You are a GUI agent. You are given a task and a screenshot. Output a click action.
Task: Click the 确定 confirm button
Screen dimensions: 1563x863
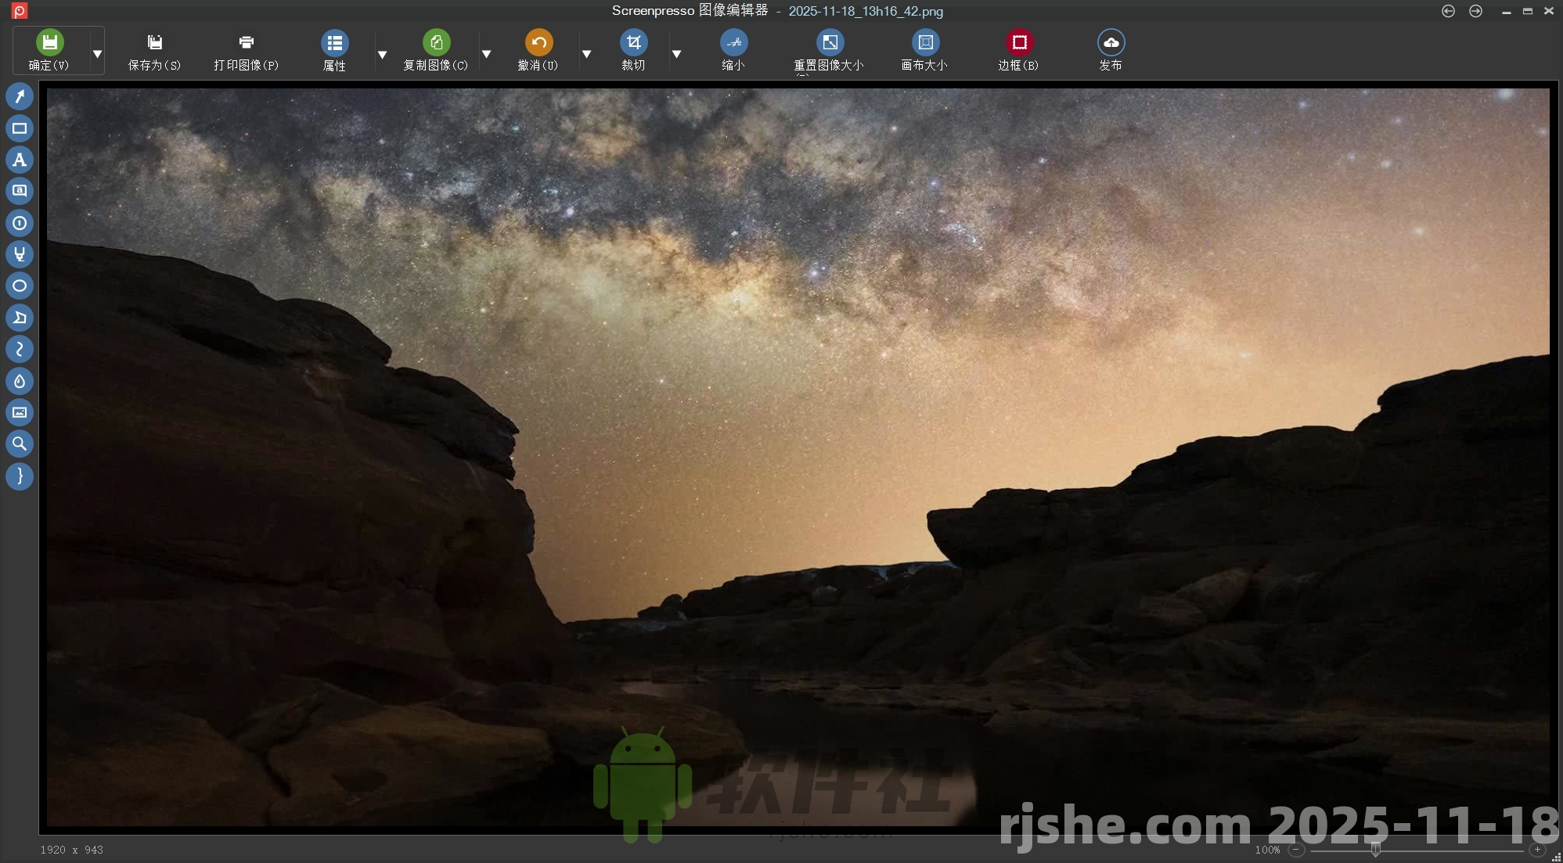pyautogui.click(x=49, y=49)
